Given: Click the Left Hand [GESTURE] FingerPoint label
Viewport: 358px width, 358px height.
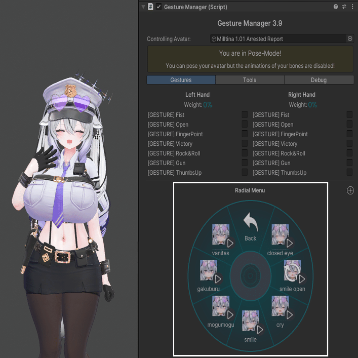Looking at the screenshot, I should [175, 134].
